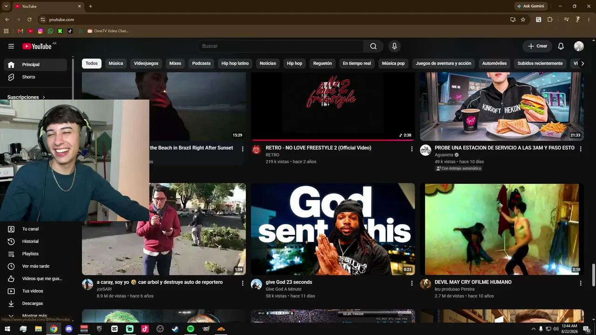Select the Todos filter chip

pyautogui.click(x=92, y=63)
